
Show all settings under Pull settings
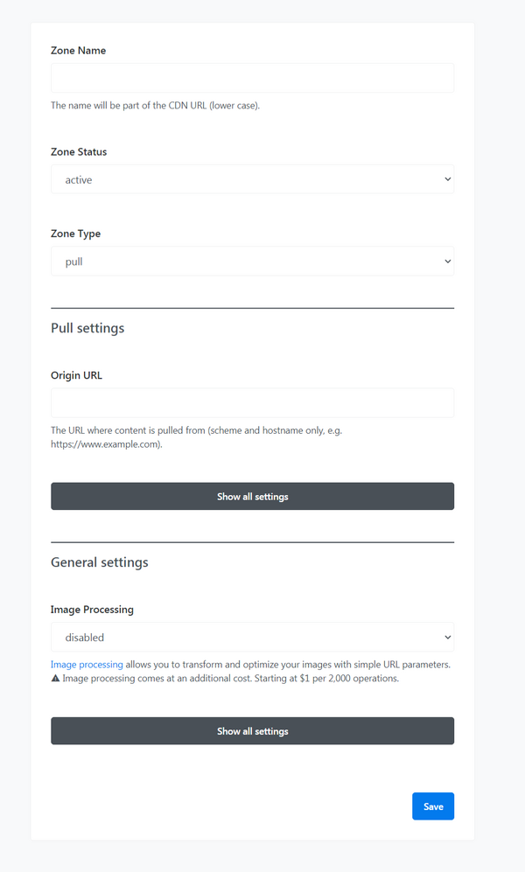tap(252, 496)
